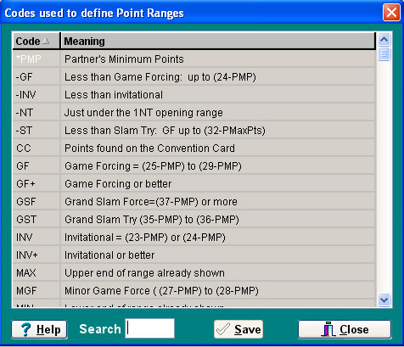The width and height of the screenshot is (404, 347).
Task: Select the -GF code row
Action: 194,77
